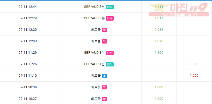Click the 짝 badge in the 12:20 row

point(104,30)
